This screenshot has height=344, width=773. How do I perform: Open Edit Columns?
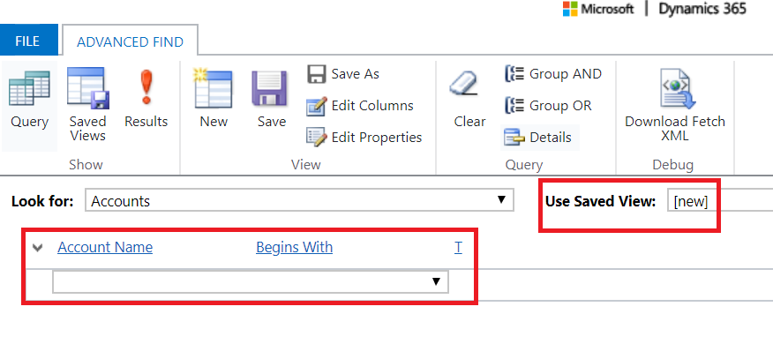(x=360, y=106)
